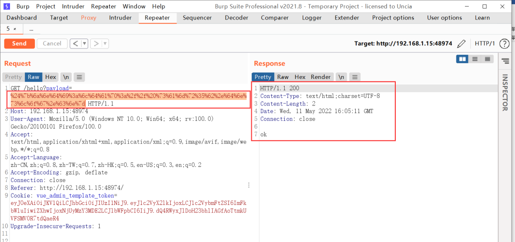Send the request
Viewport: 515px width, 242px height.
click(x=20, y=44)
